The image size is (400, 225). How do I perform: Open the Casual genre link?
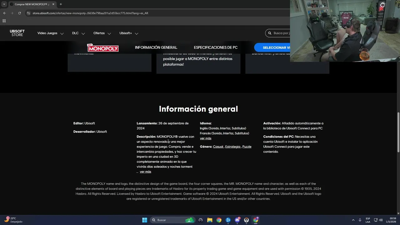[218, 147]
